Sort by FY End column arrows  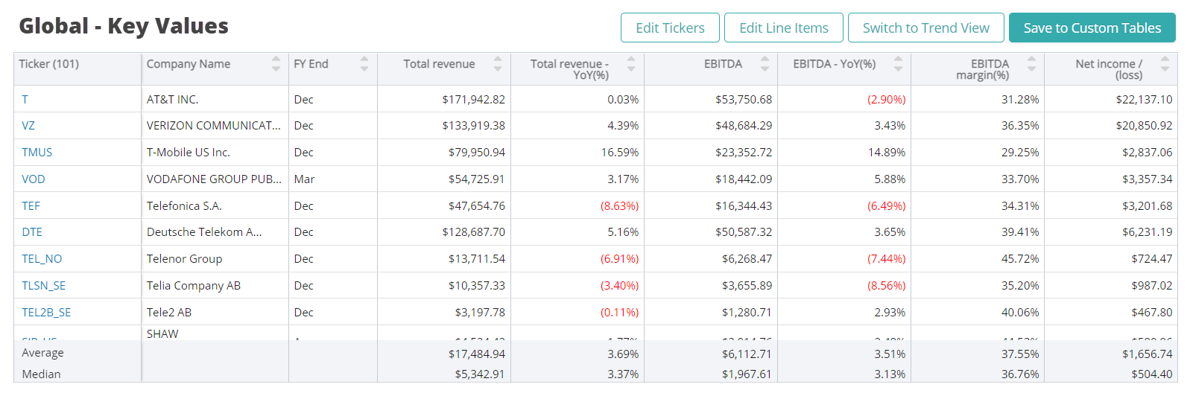[364, 64]
